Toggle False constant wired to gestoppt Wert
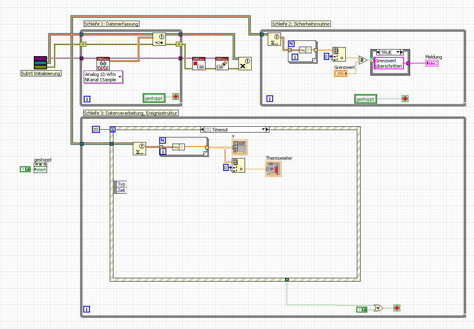 (x=25, y=169)
